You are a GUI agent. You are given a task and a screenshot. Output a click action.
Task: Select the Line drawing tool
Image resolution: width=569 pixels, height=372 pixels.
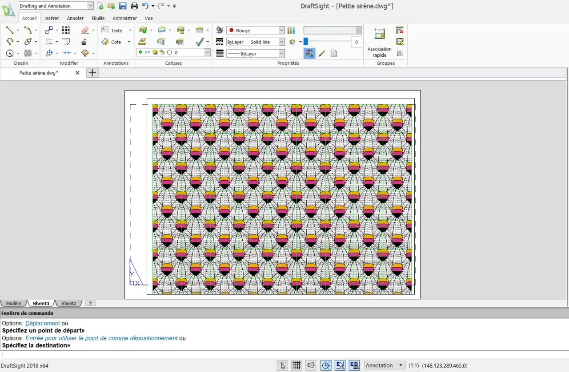point(9,30)
